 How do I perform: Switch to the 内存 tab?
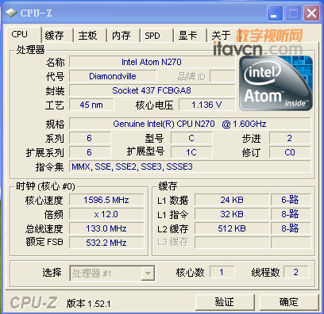tap(121, 35)
